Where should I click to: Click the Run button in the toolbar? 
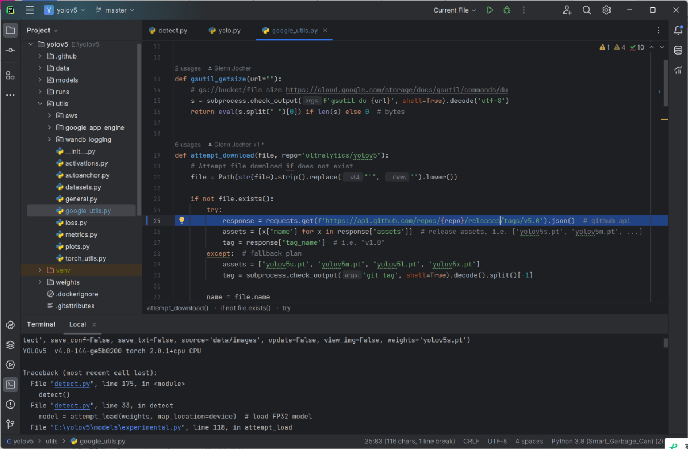[x=490, y=10]
